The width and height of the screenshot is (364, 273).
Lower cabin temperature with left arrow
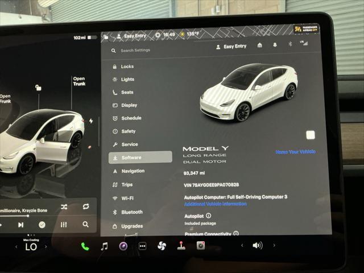click(x=16, y=247)
